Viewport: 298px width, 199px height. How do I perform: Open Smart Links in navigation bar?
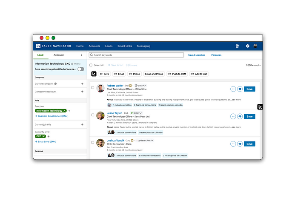click(125, 46)
